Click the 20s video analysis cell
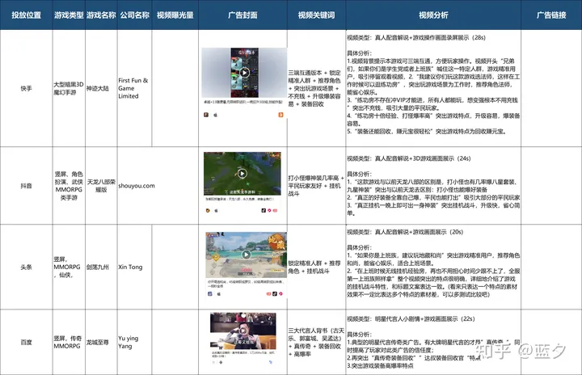Image resolution: width=582 pixels, height=375 pixels. pyautogui.click(x=433, y=267)
